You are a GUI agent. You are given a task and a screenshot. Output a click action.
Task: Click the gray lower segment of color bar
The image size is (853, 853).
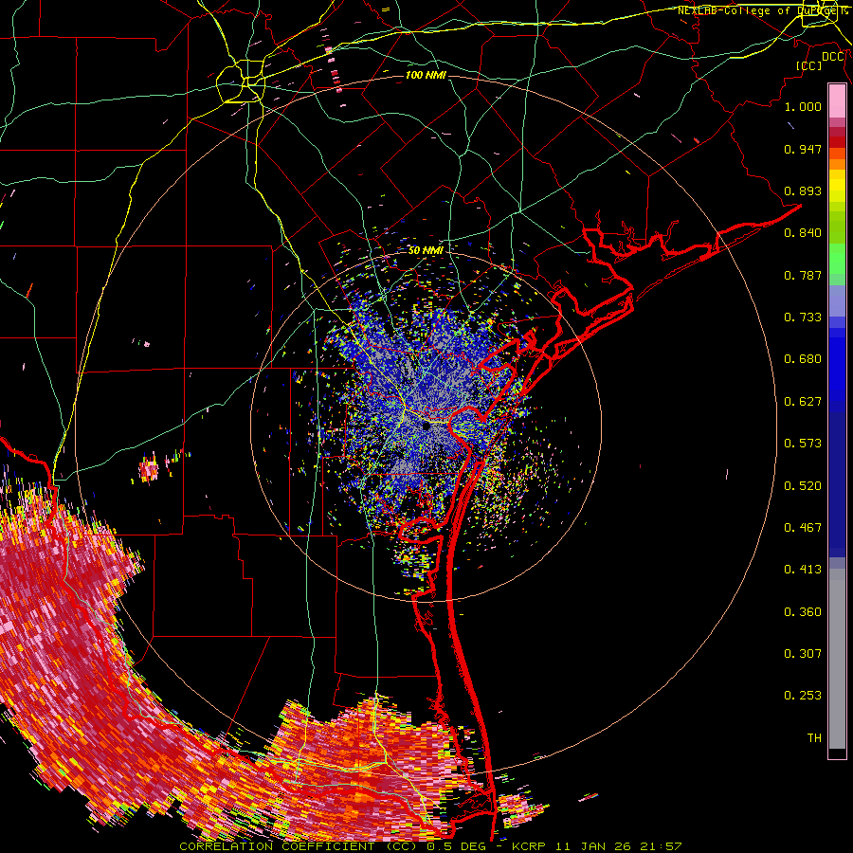(837, 659)
